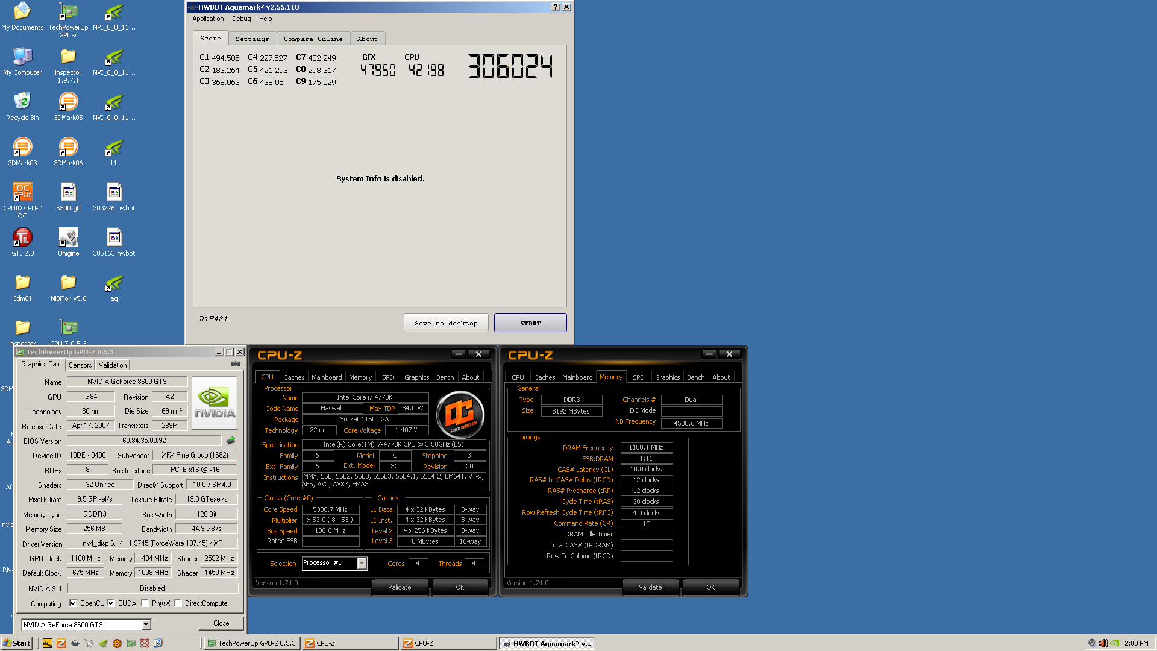
Task: Open SPD tab in right CPU-Z window
Action: [x=638, y=377]
